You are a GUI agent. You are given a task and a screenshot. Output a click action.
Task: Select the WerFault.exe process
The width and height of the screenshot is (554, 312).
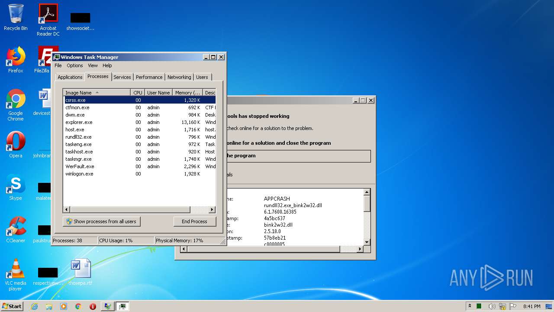[139, 166]
